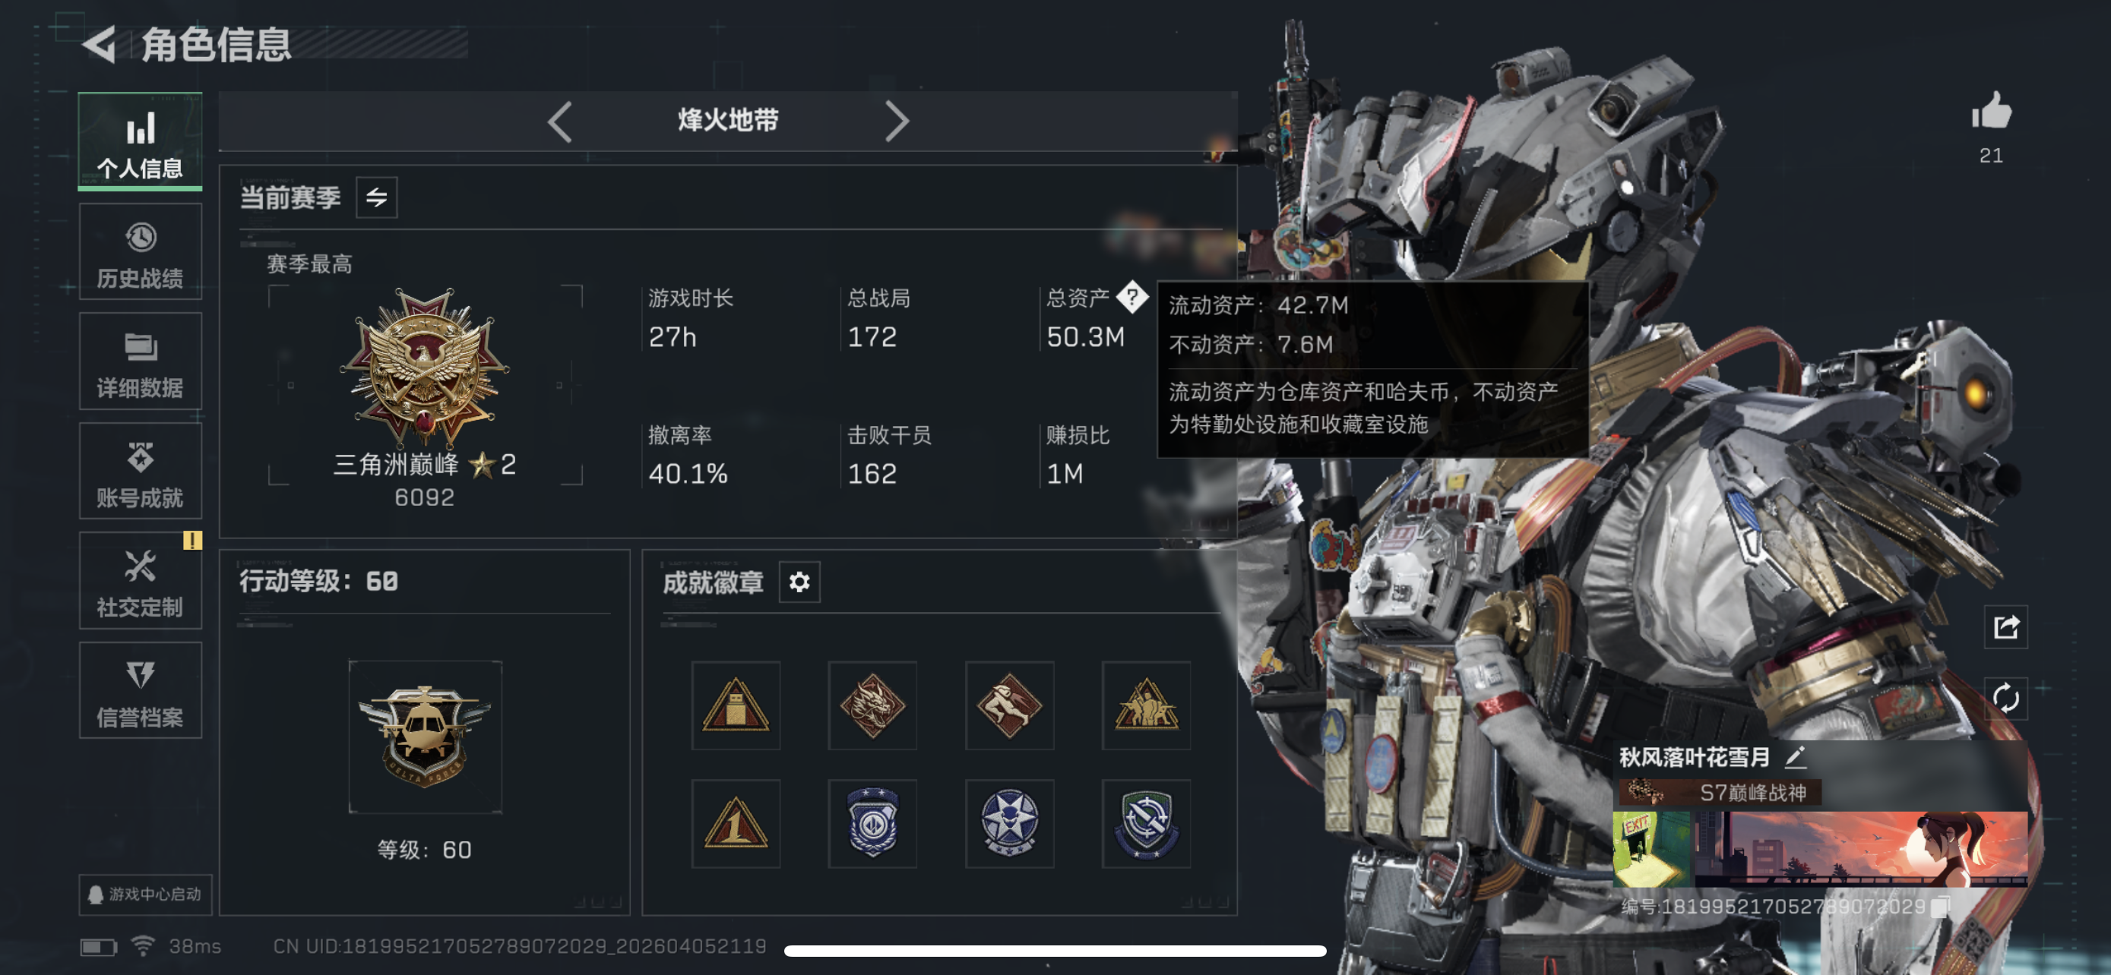
Task: Switch to previous mode with left chevron
Action: coord(560,121)
